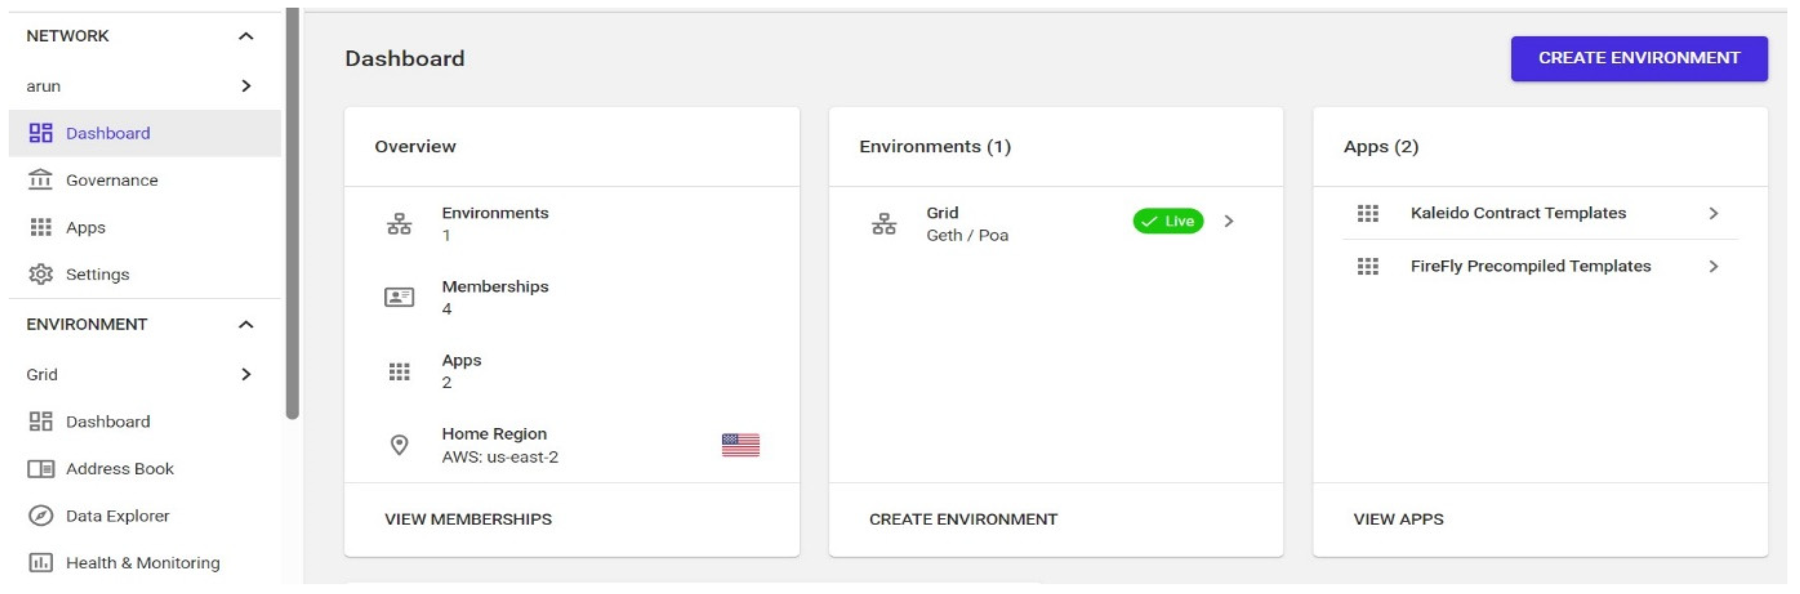Click the Data Explorer compass icon

pyautogui.click(x=40, y=516)
